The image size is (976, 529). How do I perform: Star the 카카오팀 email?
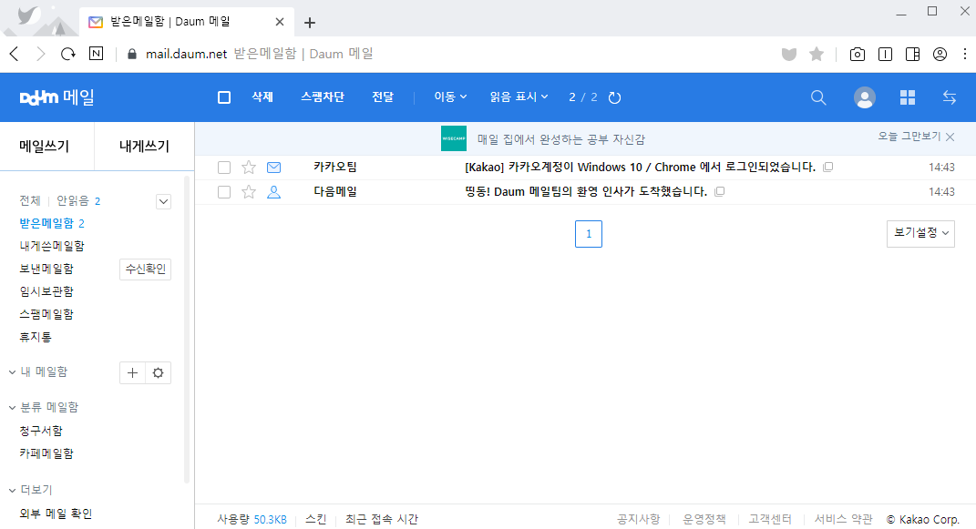pos(249,168)
